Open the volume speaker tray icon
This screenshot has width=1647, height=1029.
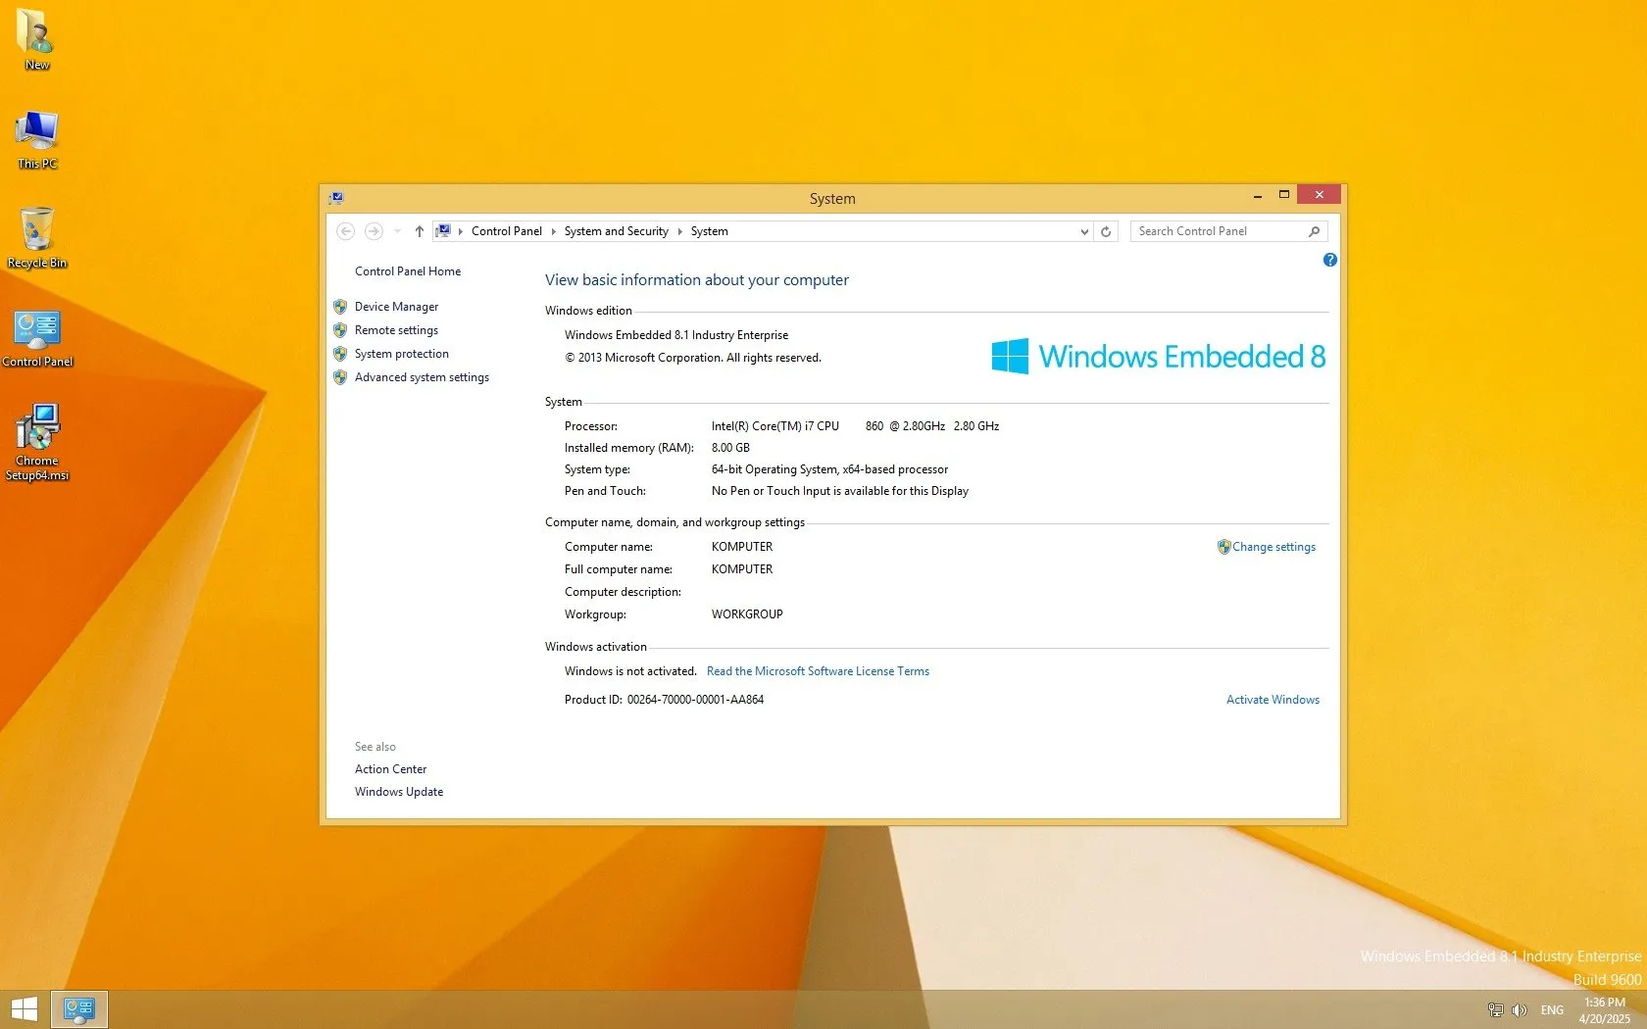click(x=1519, y=1009)
